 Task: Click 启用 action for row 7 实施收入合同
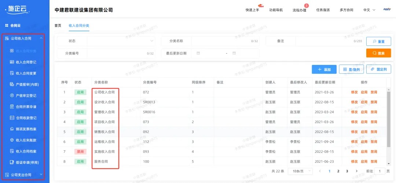click(x=364, y=151)
